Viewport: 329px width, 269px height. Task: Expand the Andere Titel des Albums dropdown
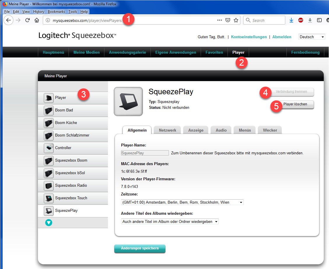pos(170,221)
